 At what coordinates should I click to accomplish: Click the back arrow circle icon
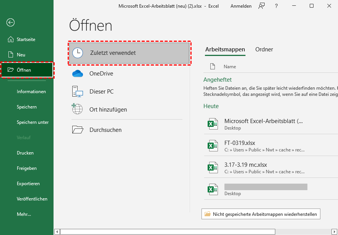coord(11,23)
